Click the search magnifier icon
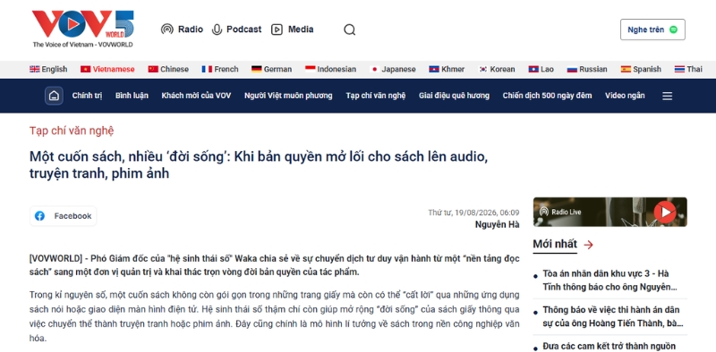This screenshot has height=352, width=716. [349, 29]
